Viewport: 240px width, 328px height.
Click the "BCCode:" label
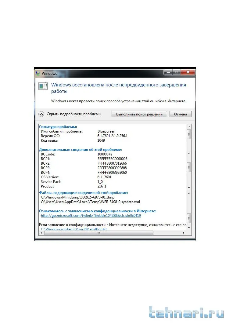coord(48,154)
